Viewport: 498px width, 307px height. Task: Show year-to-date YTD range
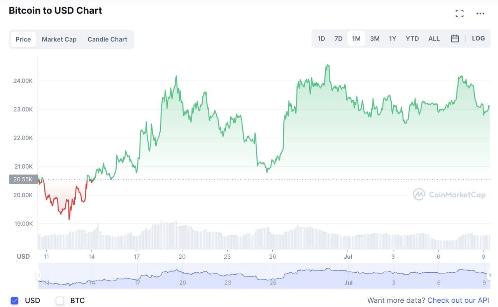tap(412, 39)
